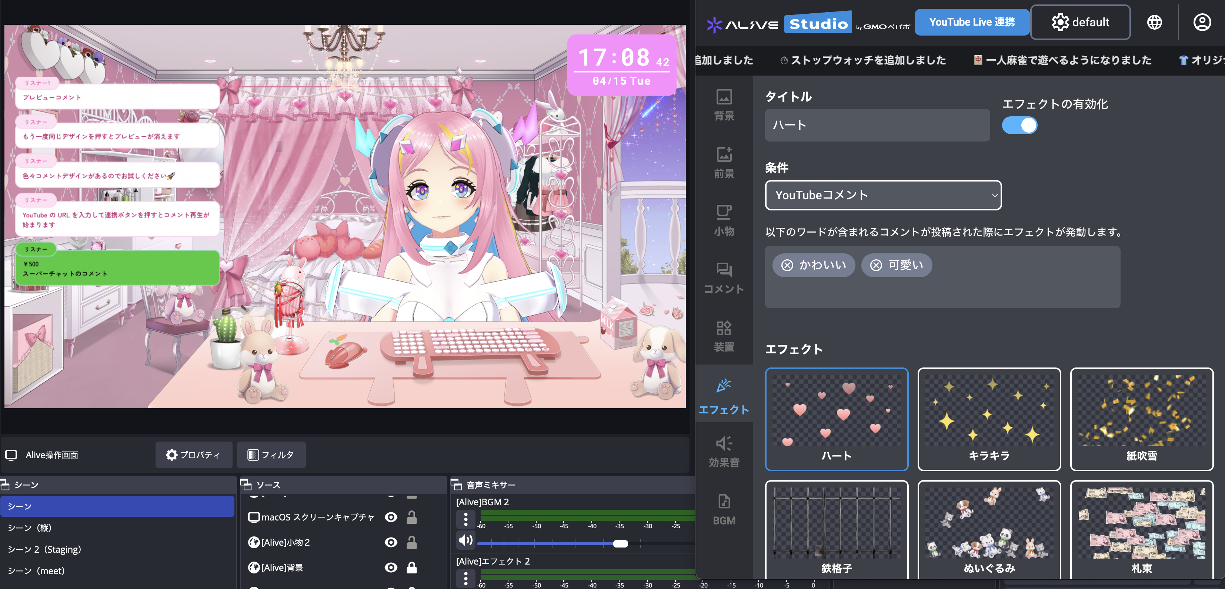Viewport: 1225px width, 589px height.
Task: Click the [Alive]背景 source name
Action: 282,568
